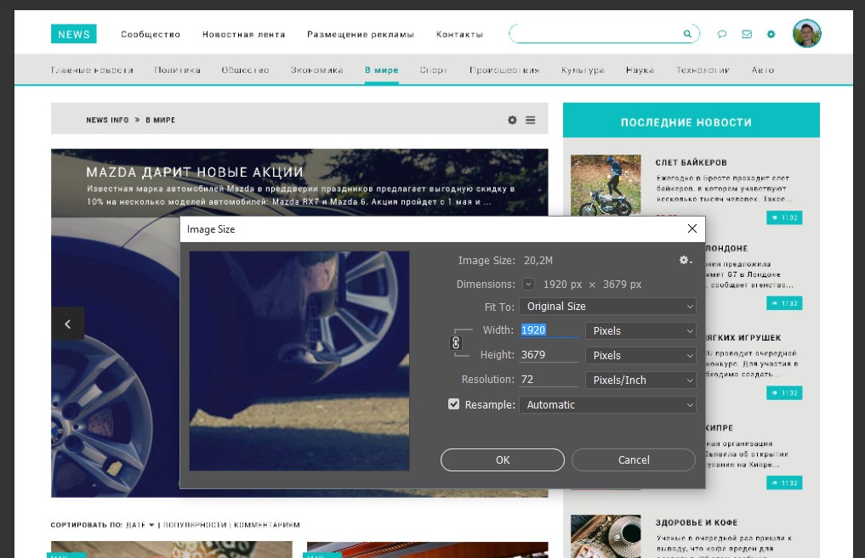The width and height of the screenshot is (865, 558).
Task: Click the Cancel button
Action: click(634, 460)
